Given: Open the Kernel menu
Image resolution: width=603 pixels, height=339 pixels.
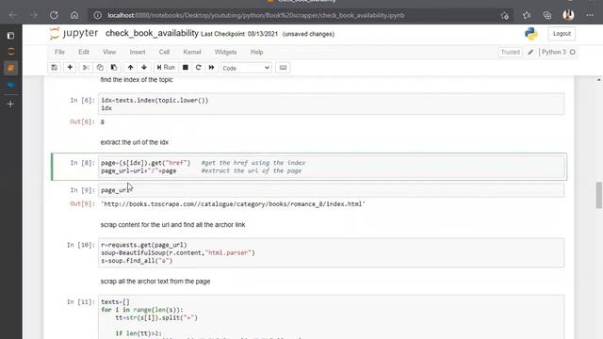Looking at the screenshot, I should (x=192, y=52).
